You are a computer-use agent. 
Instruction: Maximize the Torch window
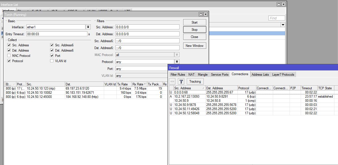(201, 14)
